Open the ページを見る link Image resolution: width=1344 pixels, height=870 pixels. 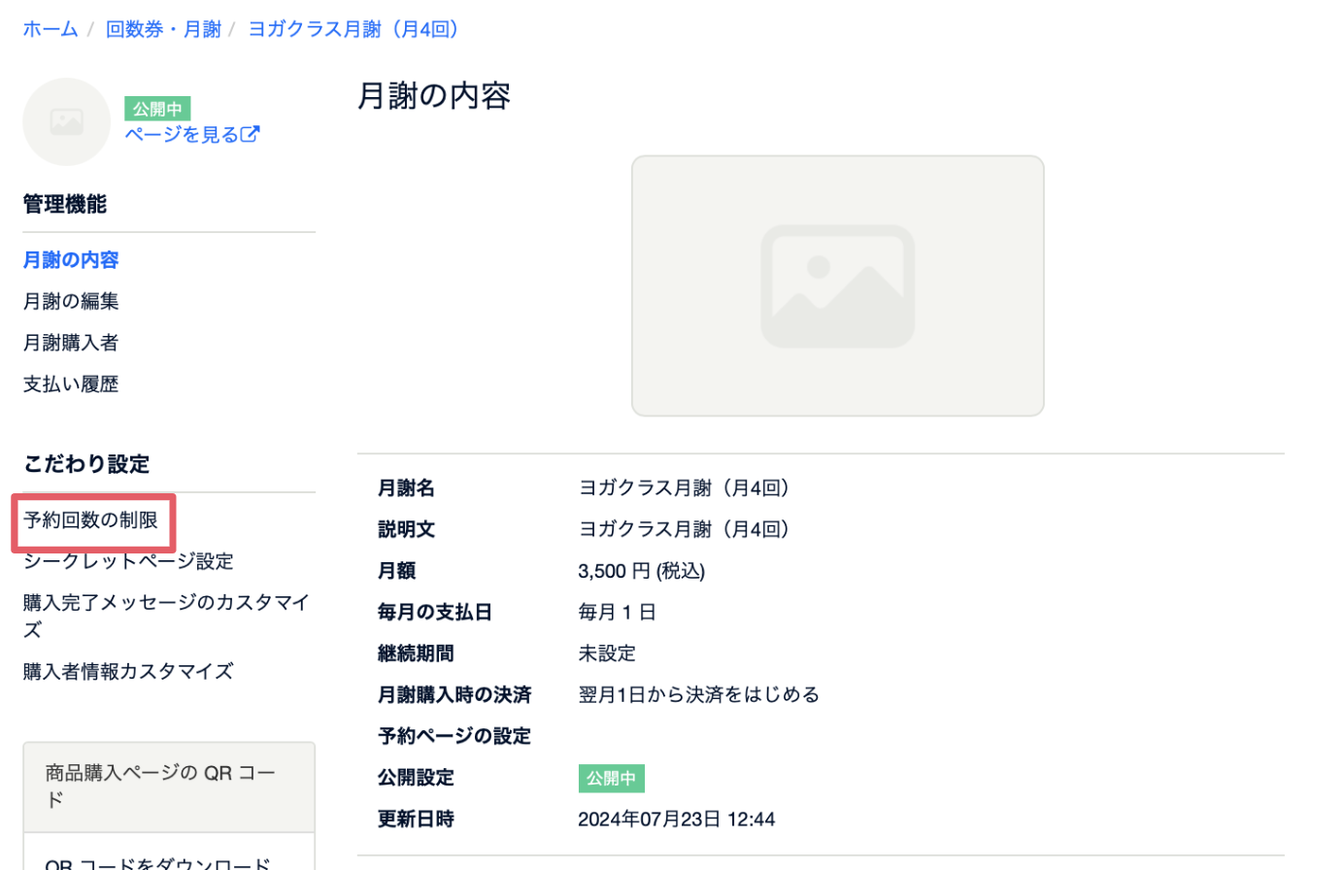coord(182,135)
